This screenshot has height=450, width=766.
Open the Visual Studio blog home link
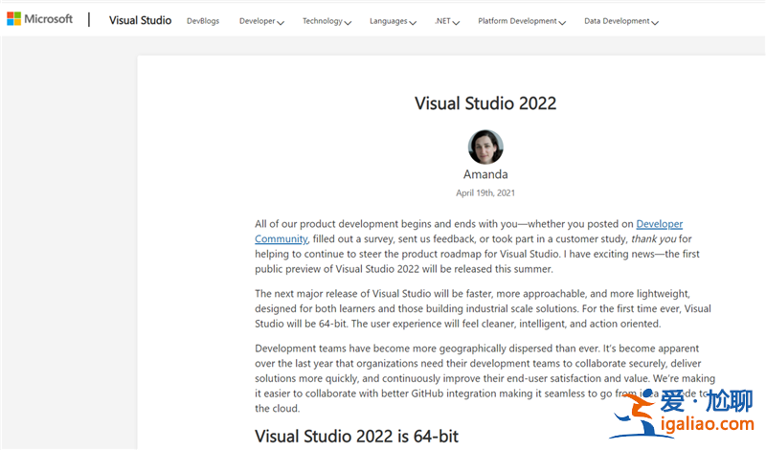click(x=140, y=20)
